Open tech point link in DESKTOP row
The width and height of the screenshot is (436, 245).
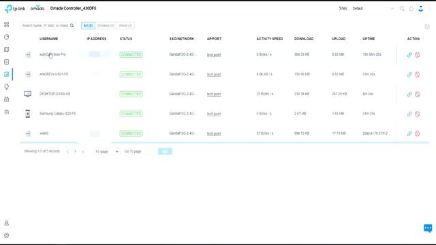214,94
